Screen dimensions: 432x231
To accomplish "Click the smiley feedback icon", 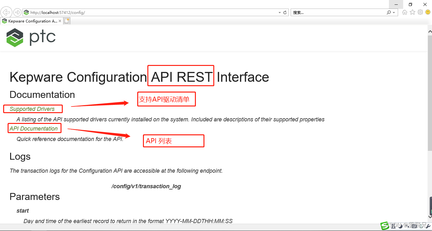I will coord(428,12).
